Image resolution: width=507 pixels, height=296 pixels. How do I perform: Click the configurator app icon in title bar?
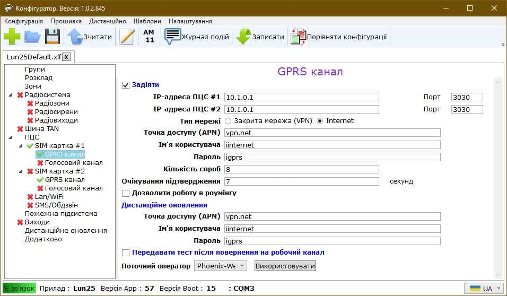click(8, 8)
